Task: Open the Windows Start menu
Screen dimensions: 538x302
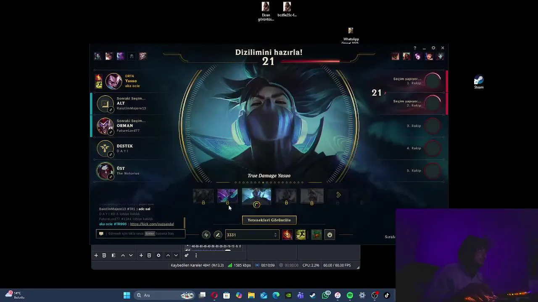Action: click(127, 295)
